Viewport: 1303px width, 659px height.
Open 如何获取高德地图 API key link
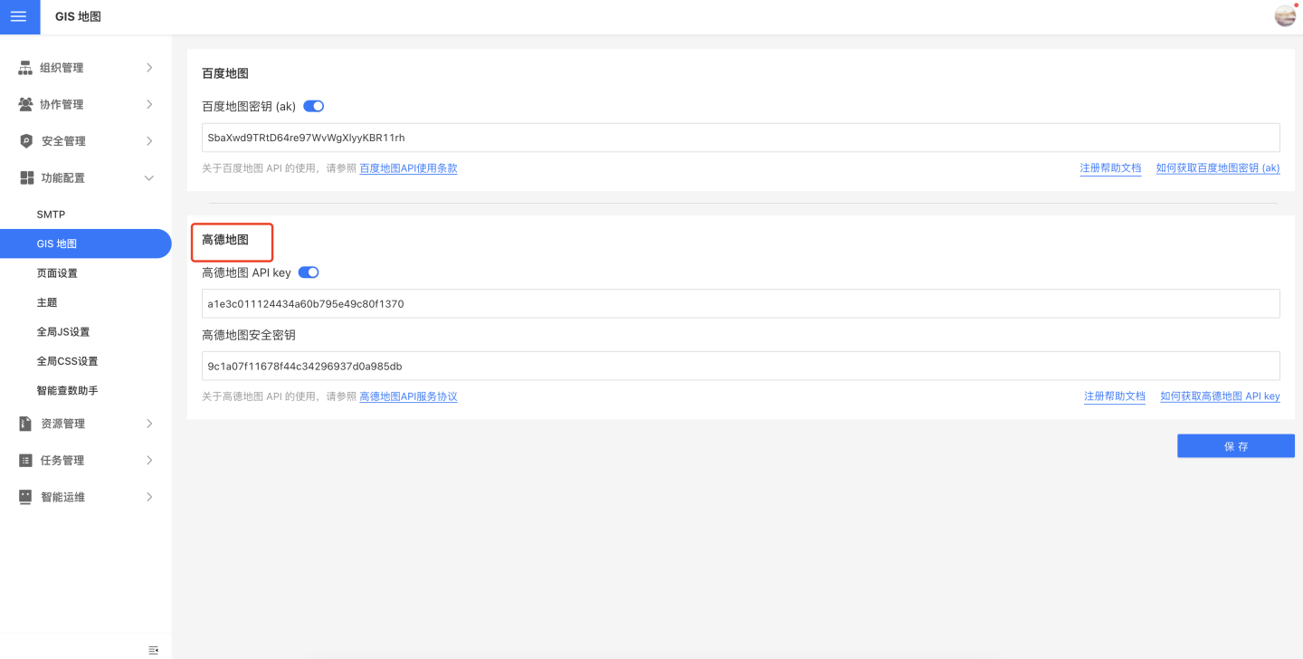point(1220,396)
